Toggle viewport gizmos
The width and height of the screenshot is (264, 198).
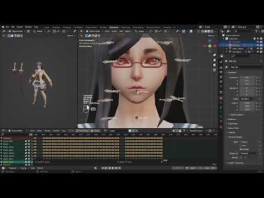click(184, 31)
